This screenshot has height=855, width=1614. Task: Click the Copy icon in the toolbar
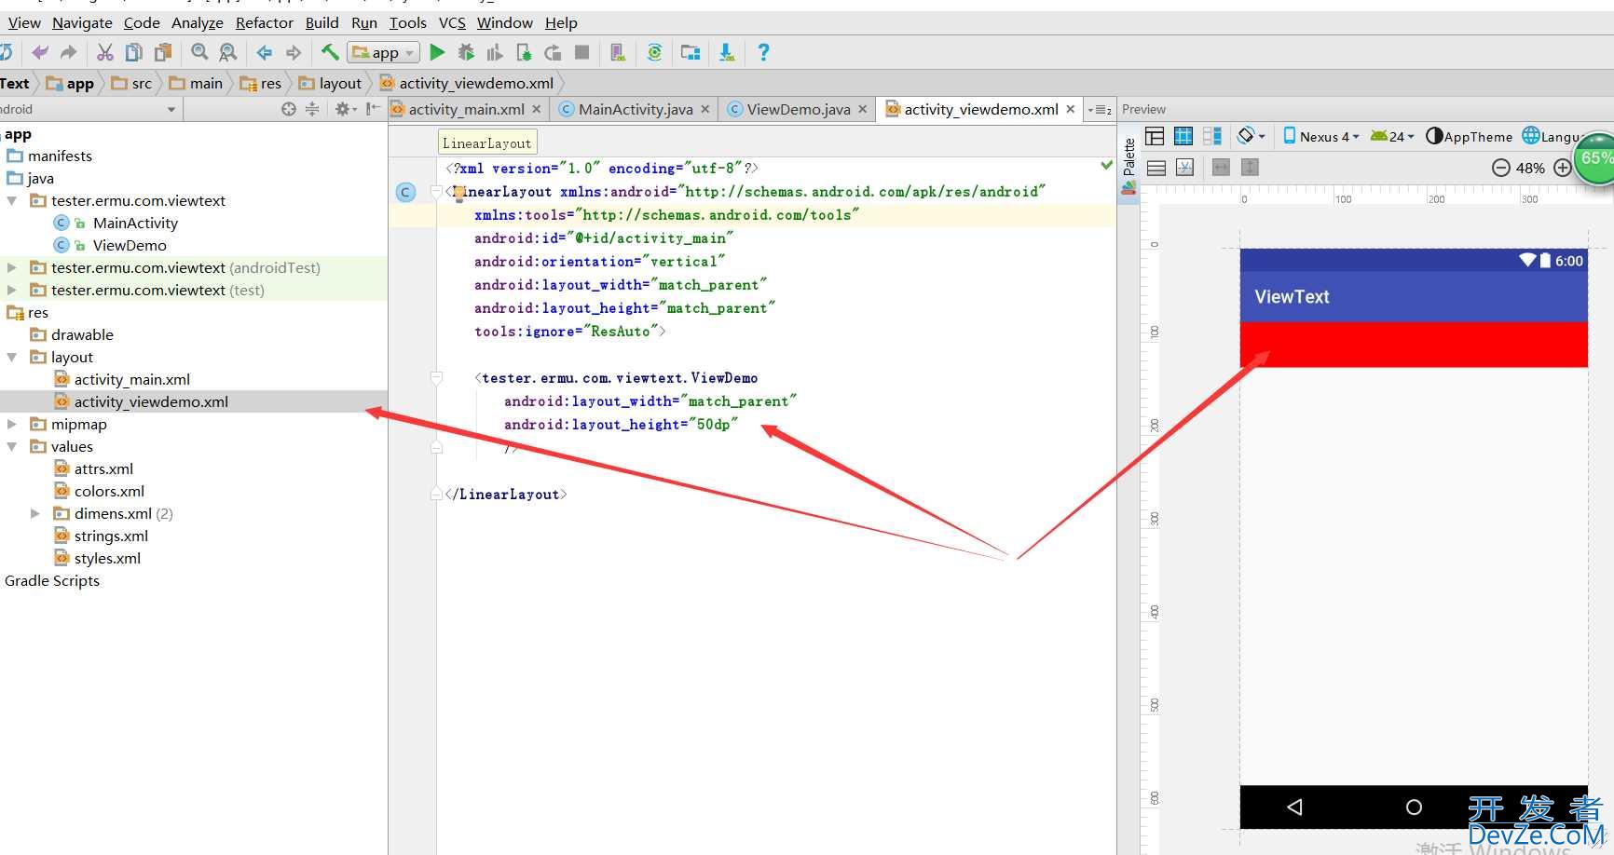134,53
